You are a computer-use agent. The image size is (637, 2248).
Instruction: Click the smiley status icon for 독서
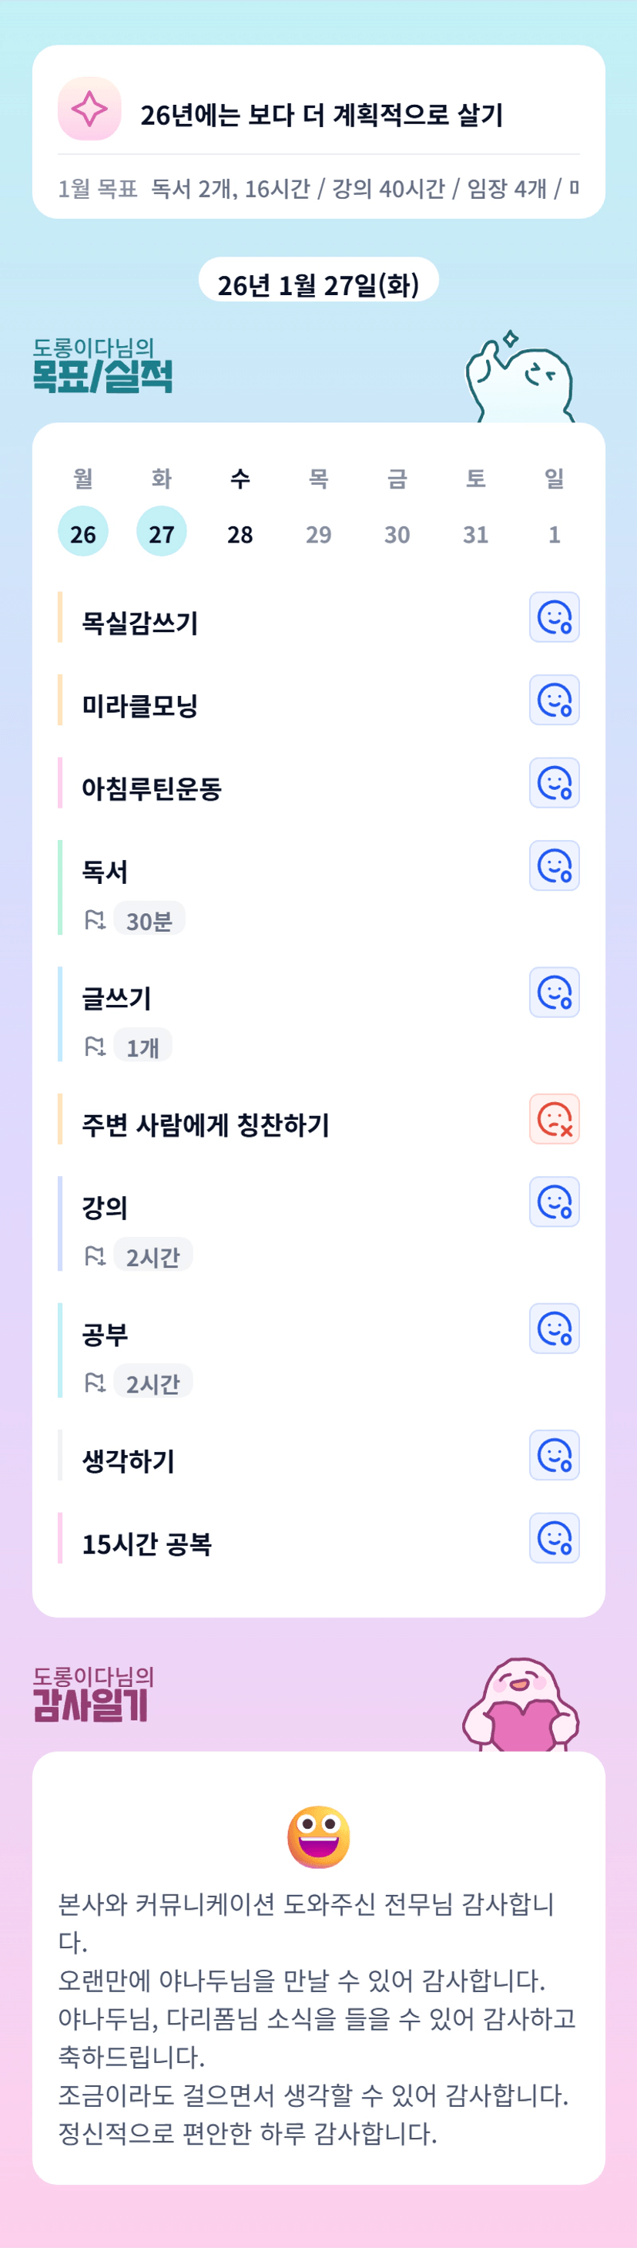[554, 866]
